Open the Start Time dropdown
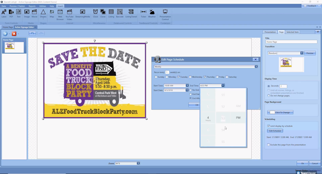 [x=187, y=86]
